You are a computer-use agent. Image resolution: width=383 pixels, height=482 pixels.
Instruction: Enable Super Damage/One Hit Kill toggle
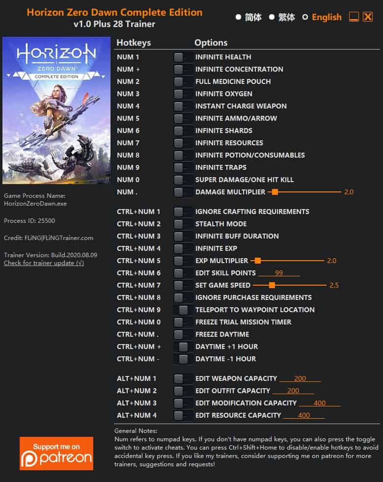coord(183,180)
